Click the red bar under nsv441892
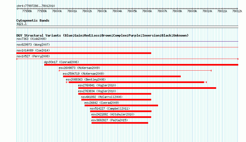Image resolution: width=246 pixels, height=142 pixels. point(116,100)
